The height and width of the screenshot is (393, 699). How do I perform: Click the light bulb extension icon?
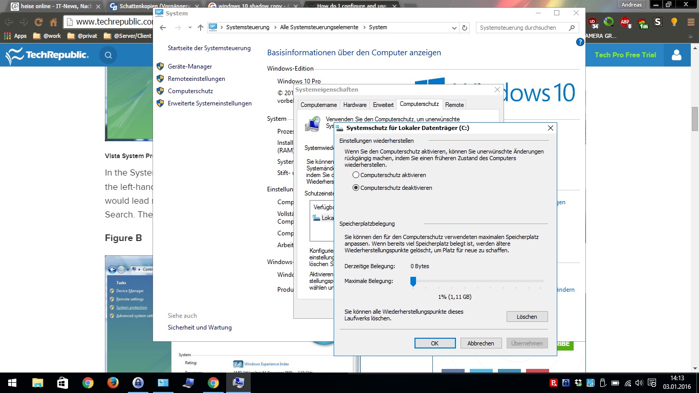pyautogui.click(x=674, y=22)
